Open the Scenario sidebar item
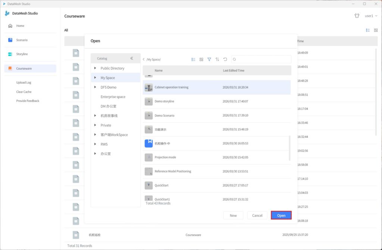The image size is (382, 250). click(22, 40)
